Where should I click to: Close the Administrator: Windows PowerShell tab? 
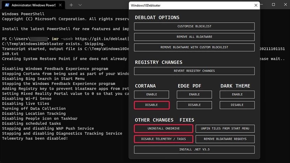coord(60,5)
